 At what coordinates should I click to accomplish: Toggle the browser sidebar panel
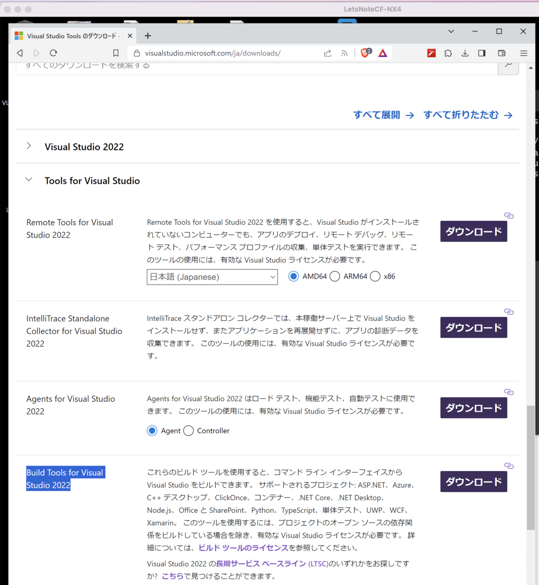coord(482,53)
